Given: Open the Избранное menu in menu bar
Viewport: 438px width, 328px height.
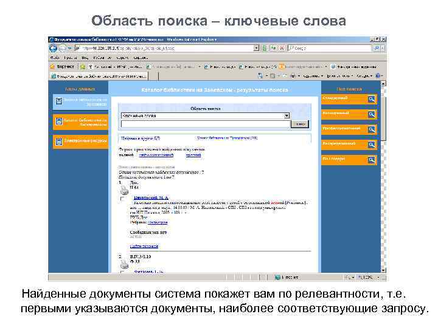Looking at the screenshot, I should [102, 58].
